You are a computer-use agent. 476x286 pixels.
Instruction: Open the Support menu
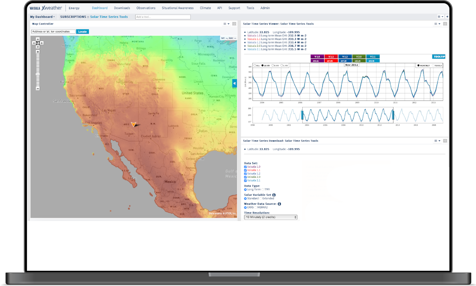coord(234,8)
